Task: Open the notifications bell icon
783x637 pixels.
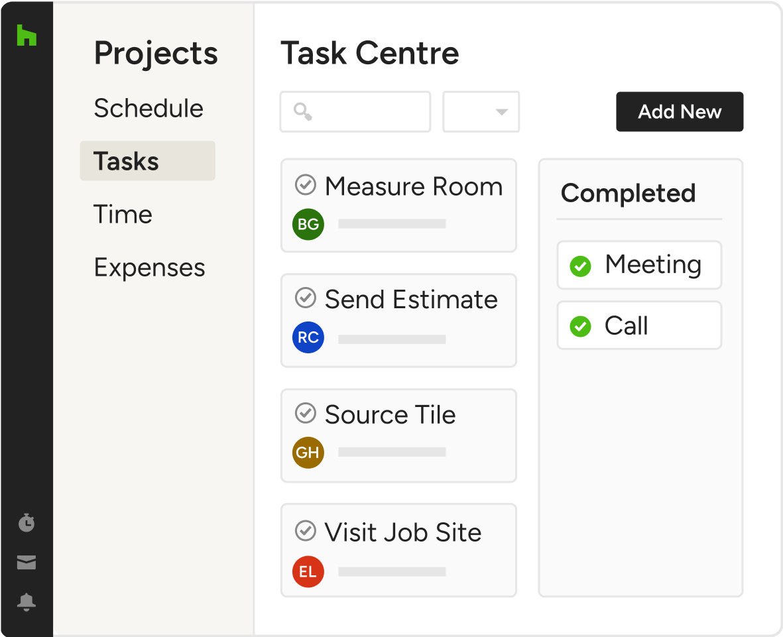Action: click(27, 602)
